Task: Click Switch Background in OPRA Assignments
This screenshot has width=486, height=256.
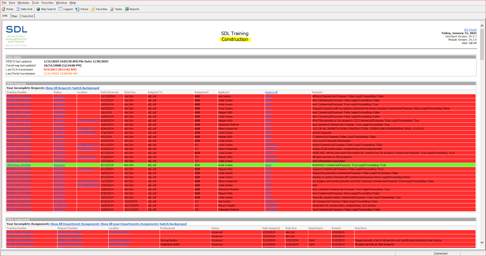Action: point(173,224)
